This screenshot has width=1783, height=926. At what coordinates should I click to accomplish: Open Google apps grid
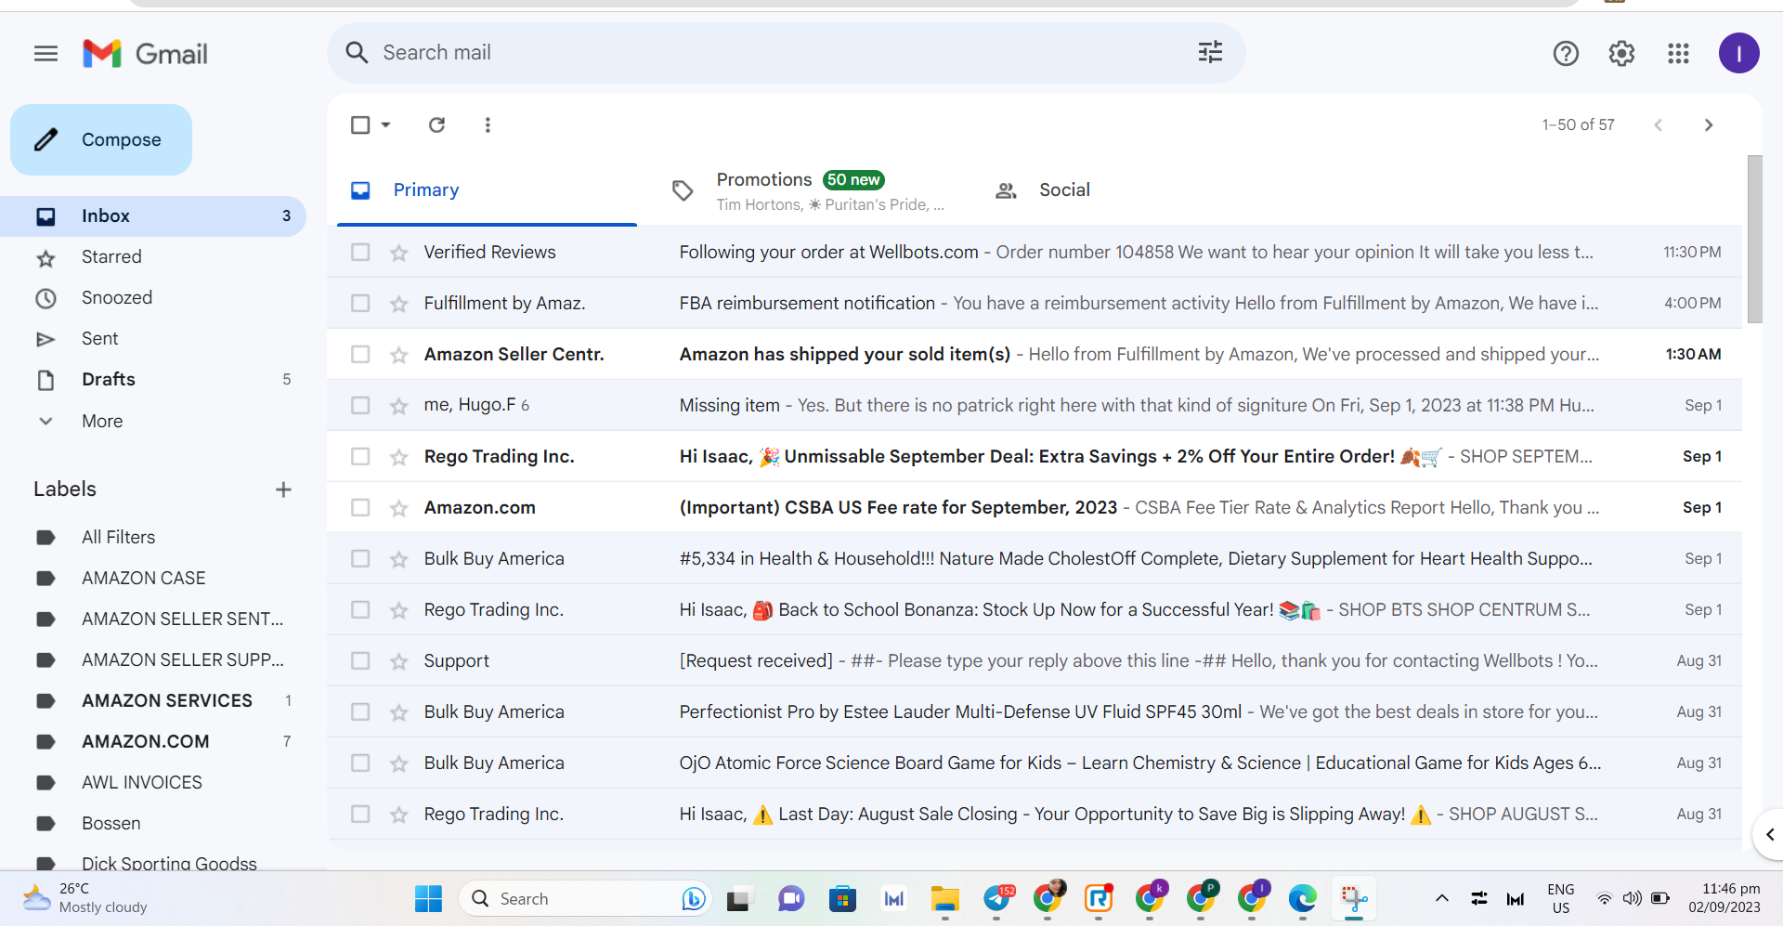click(x=1678, y=54)
